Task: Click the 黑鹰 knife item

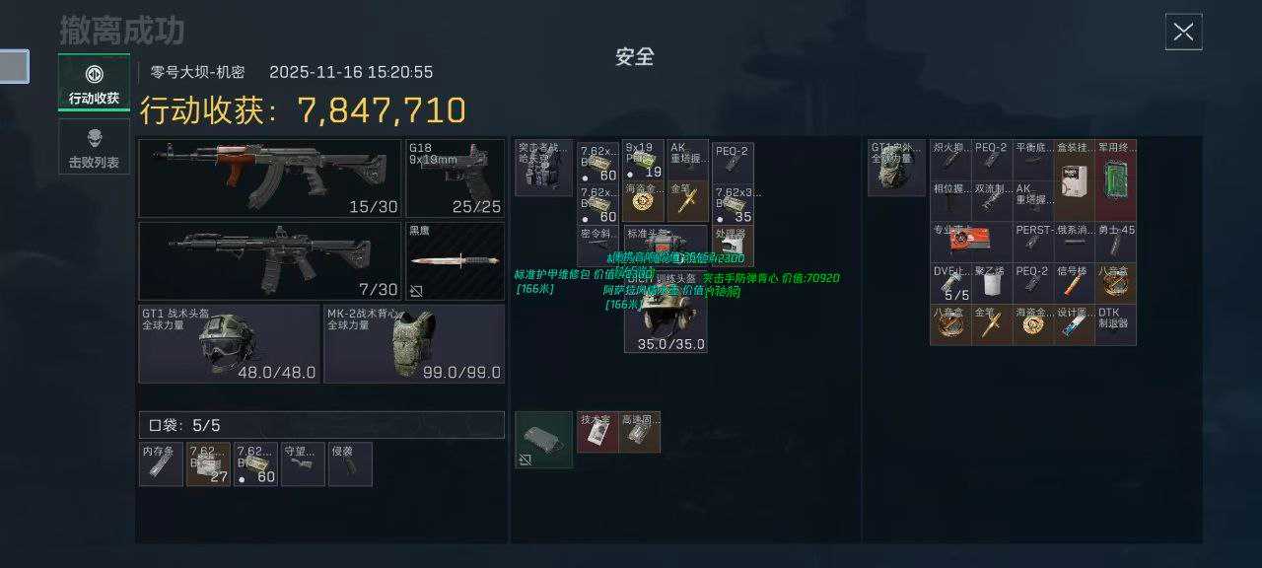Action: [455, 261]
